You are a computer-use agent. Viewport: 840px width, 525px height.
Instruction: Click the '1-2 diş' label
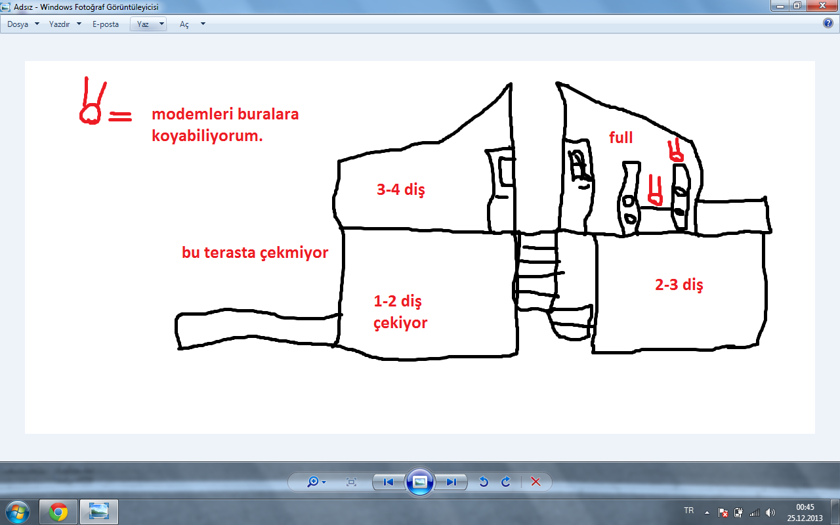click(398, 302)
